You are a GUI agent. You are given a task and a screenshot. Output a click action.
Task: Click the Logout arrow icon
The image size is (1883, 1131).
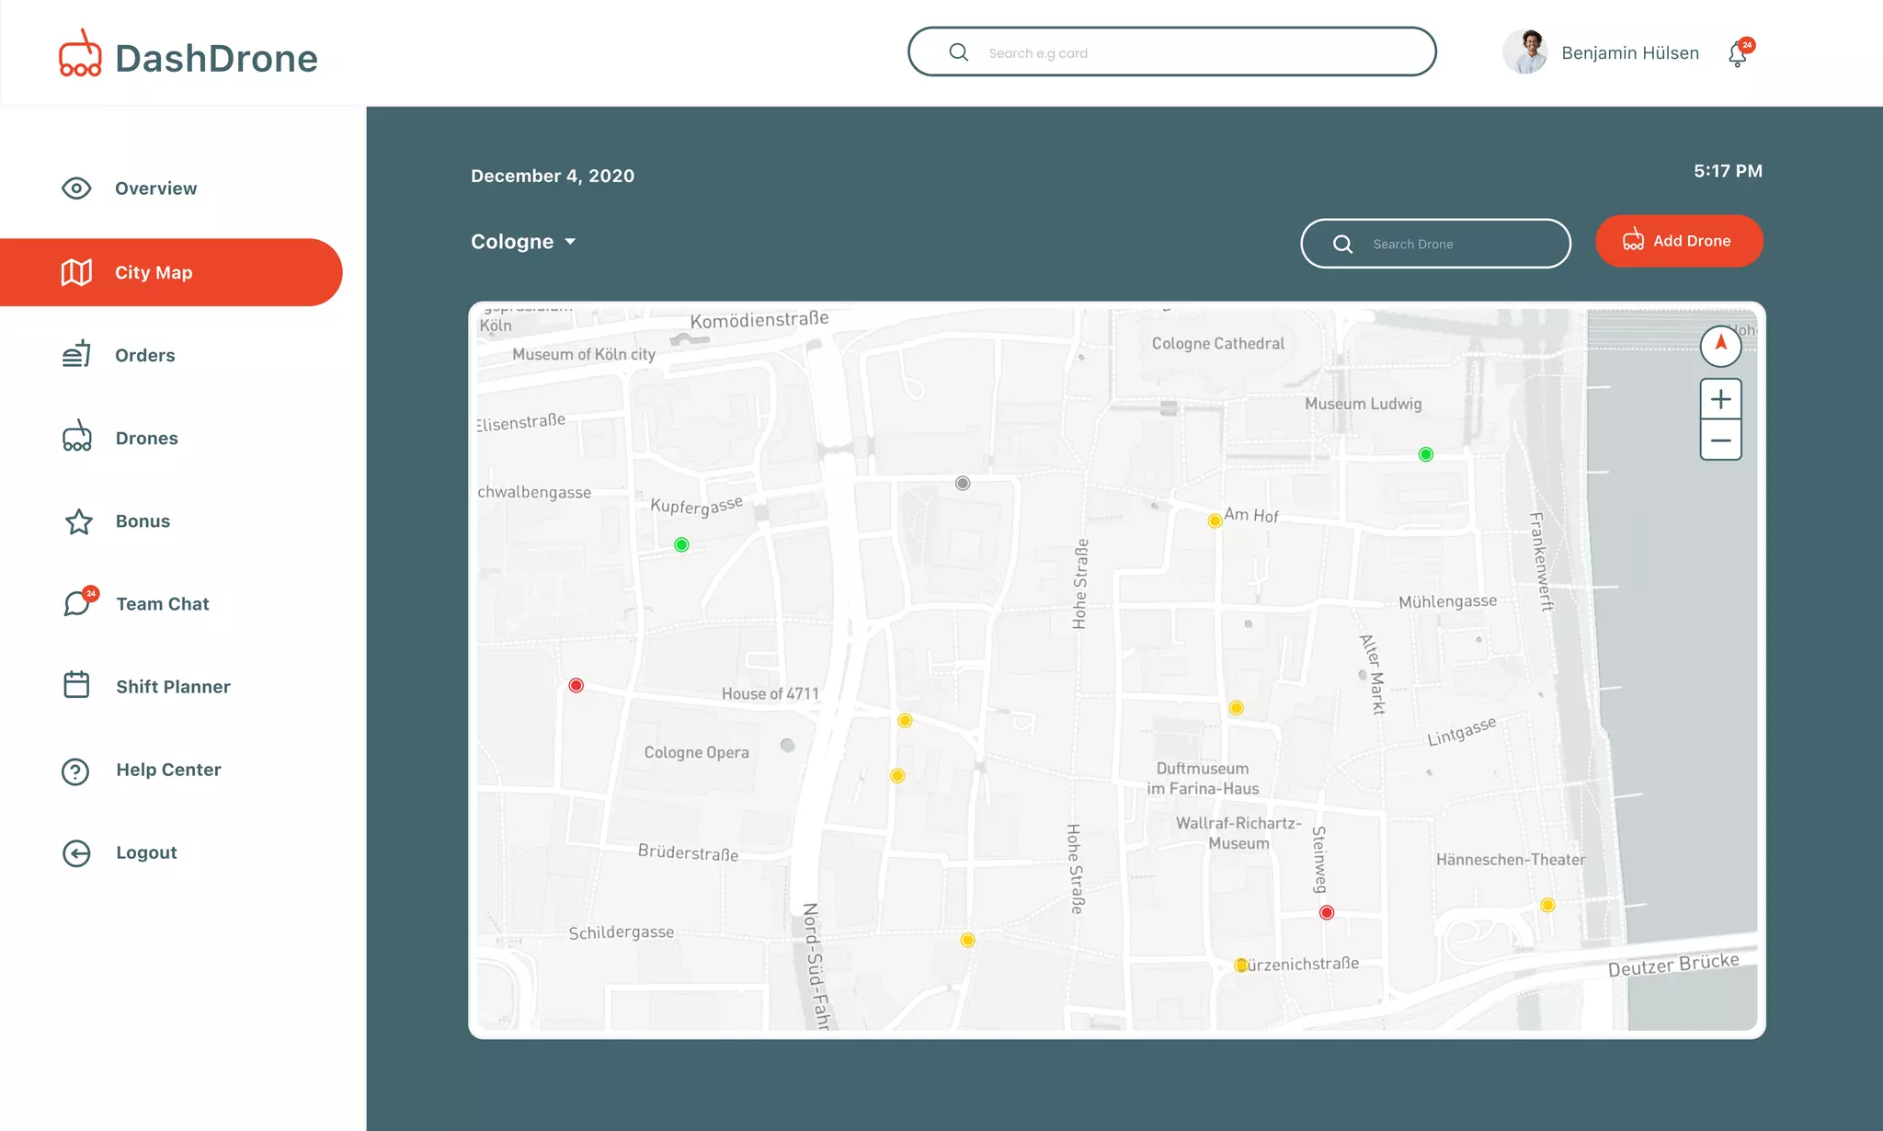[x=76, y=853]
